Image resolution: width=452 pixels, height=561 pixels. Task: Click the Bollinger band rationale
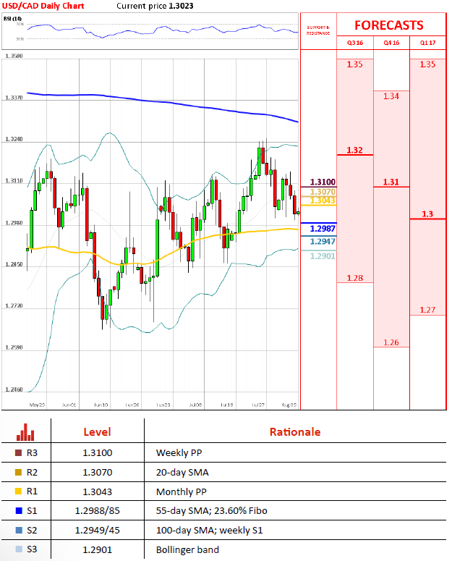[x=187, y=549]
